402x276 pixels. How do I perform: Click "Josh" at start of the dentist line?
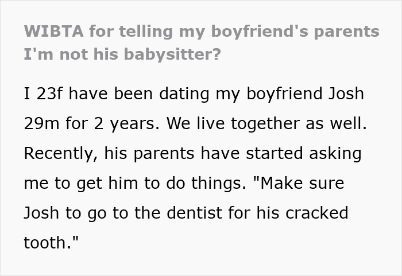click(x=41, y=213)
